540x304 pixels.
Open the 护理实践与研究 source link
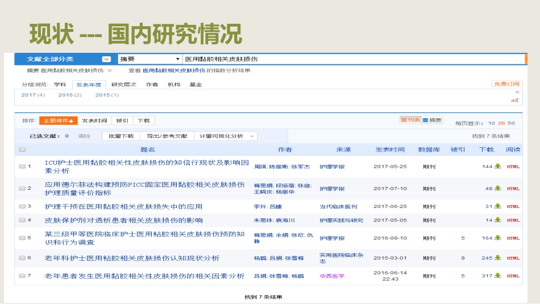341,220
